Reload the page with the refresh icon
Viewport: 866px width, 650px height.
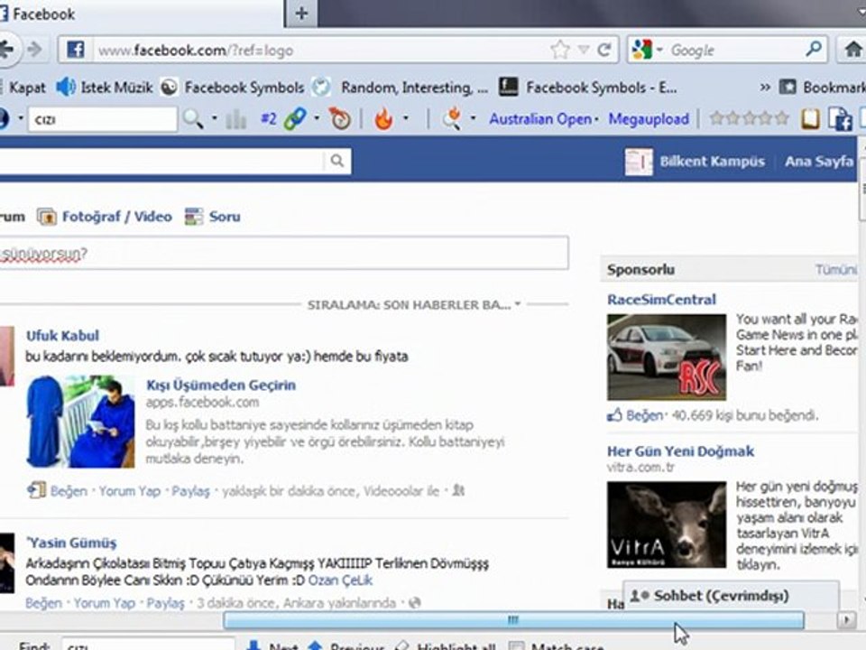[604, 51]
